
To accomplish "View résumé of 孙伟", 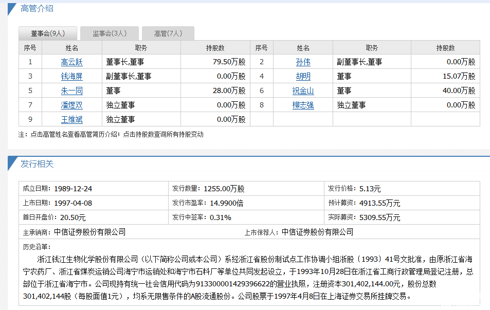I will [303, 62].
